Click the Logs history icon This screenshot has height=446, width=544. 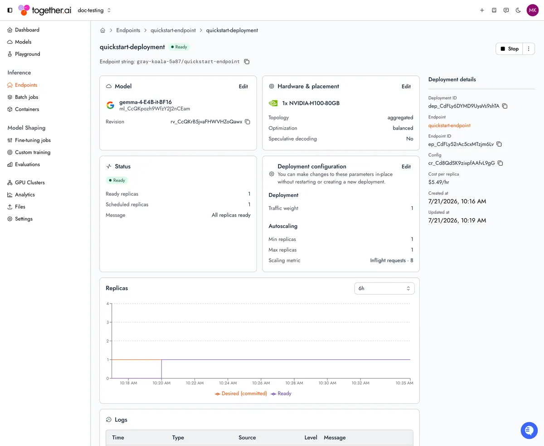point(109,420)
